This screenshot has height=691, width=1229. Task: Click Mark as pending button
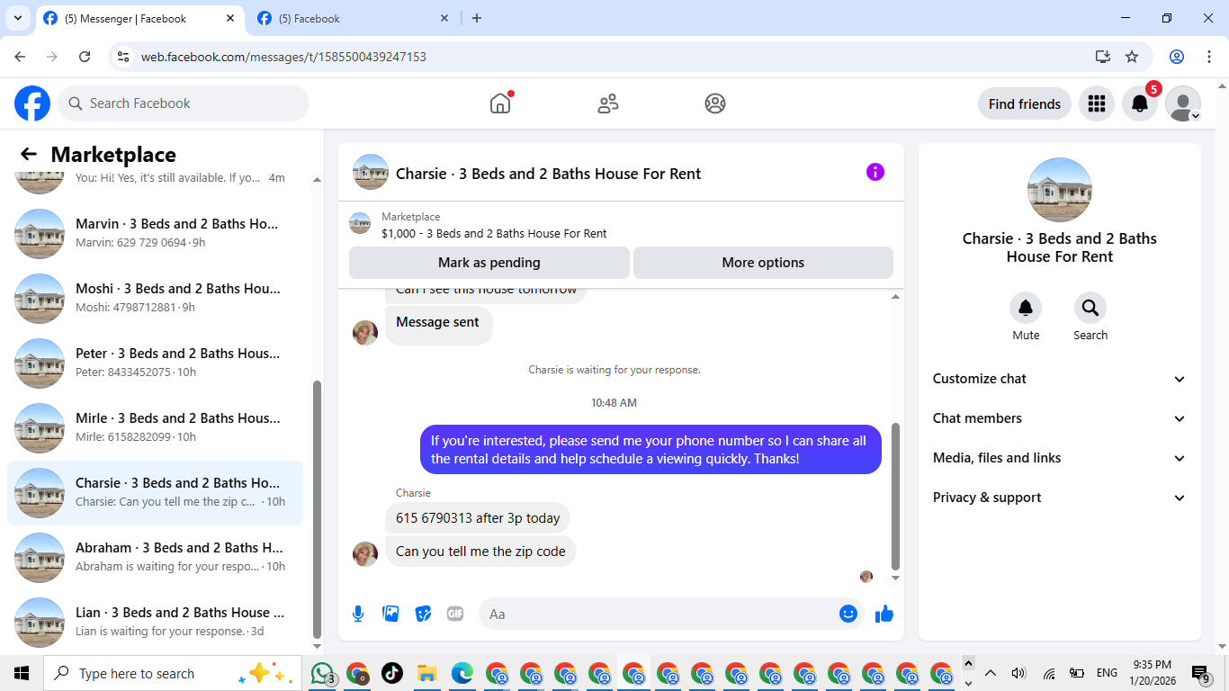coord(489,263)
